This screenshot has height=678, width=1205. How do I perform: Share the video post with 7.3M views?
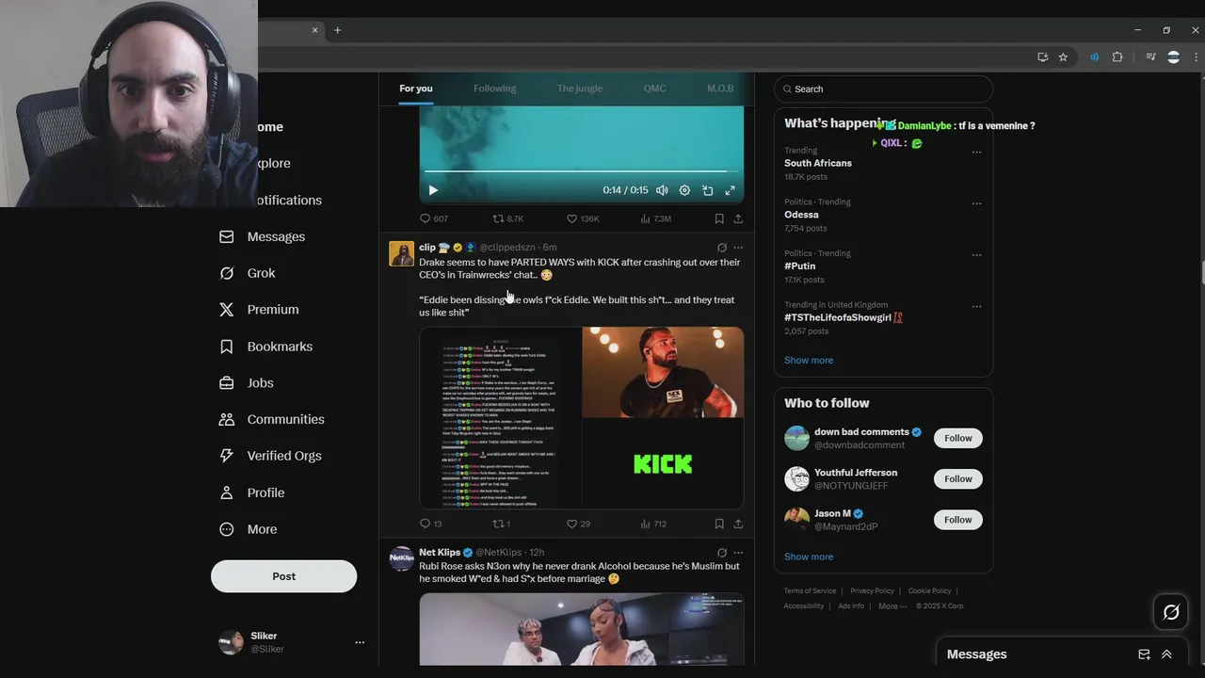tap(738, 218)
